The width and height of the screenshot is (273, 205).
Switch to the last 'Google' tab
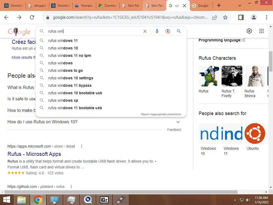pyautogui.click(x=201, y=6)
